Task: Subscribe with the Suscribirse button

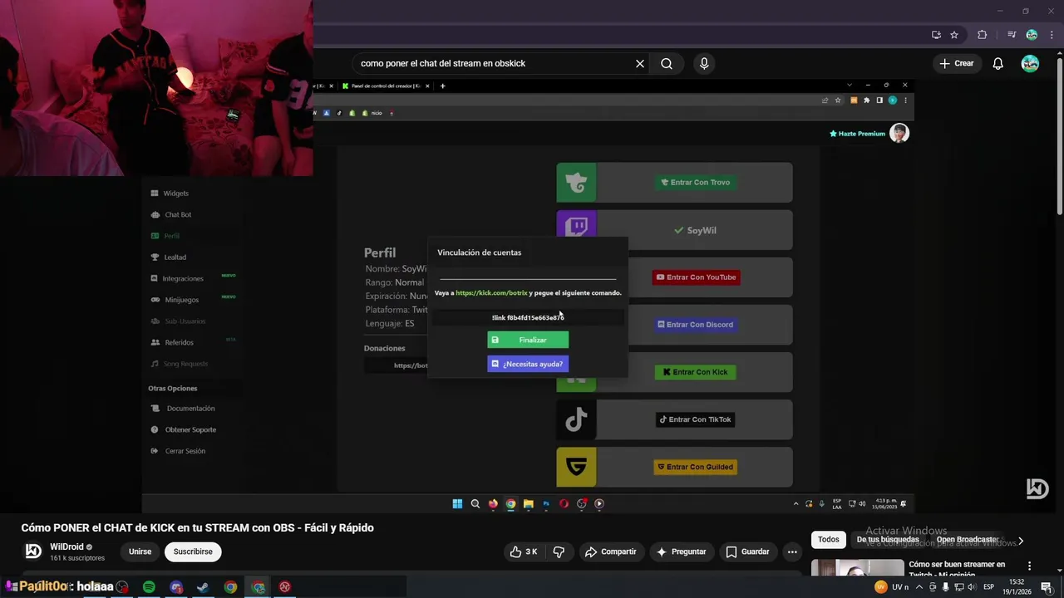Action: (x=193, y=551)
